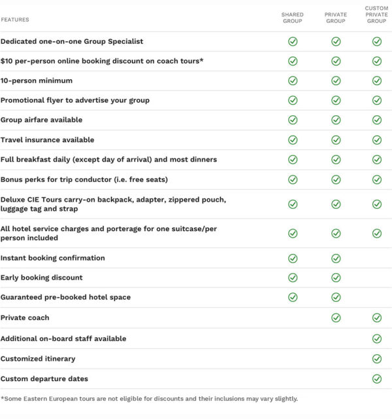Screen dimensions: 392x419
Task: Click Shared Group checkmark for Instant booking confirmation
Action: [x=293, y=258]
